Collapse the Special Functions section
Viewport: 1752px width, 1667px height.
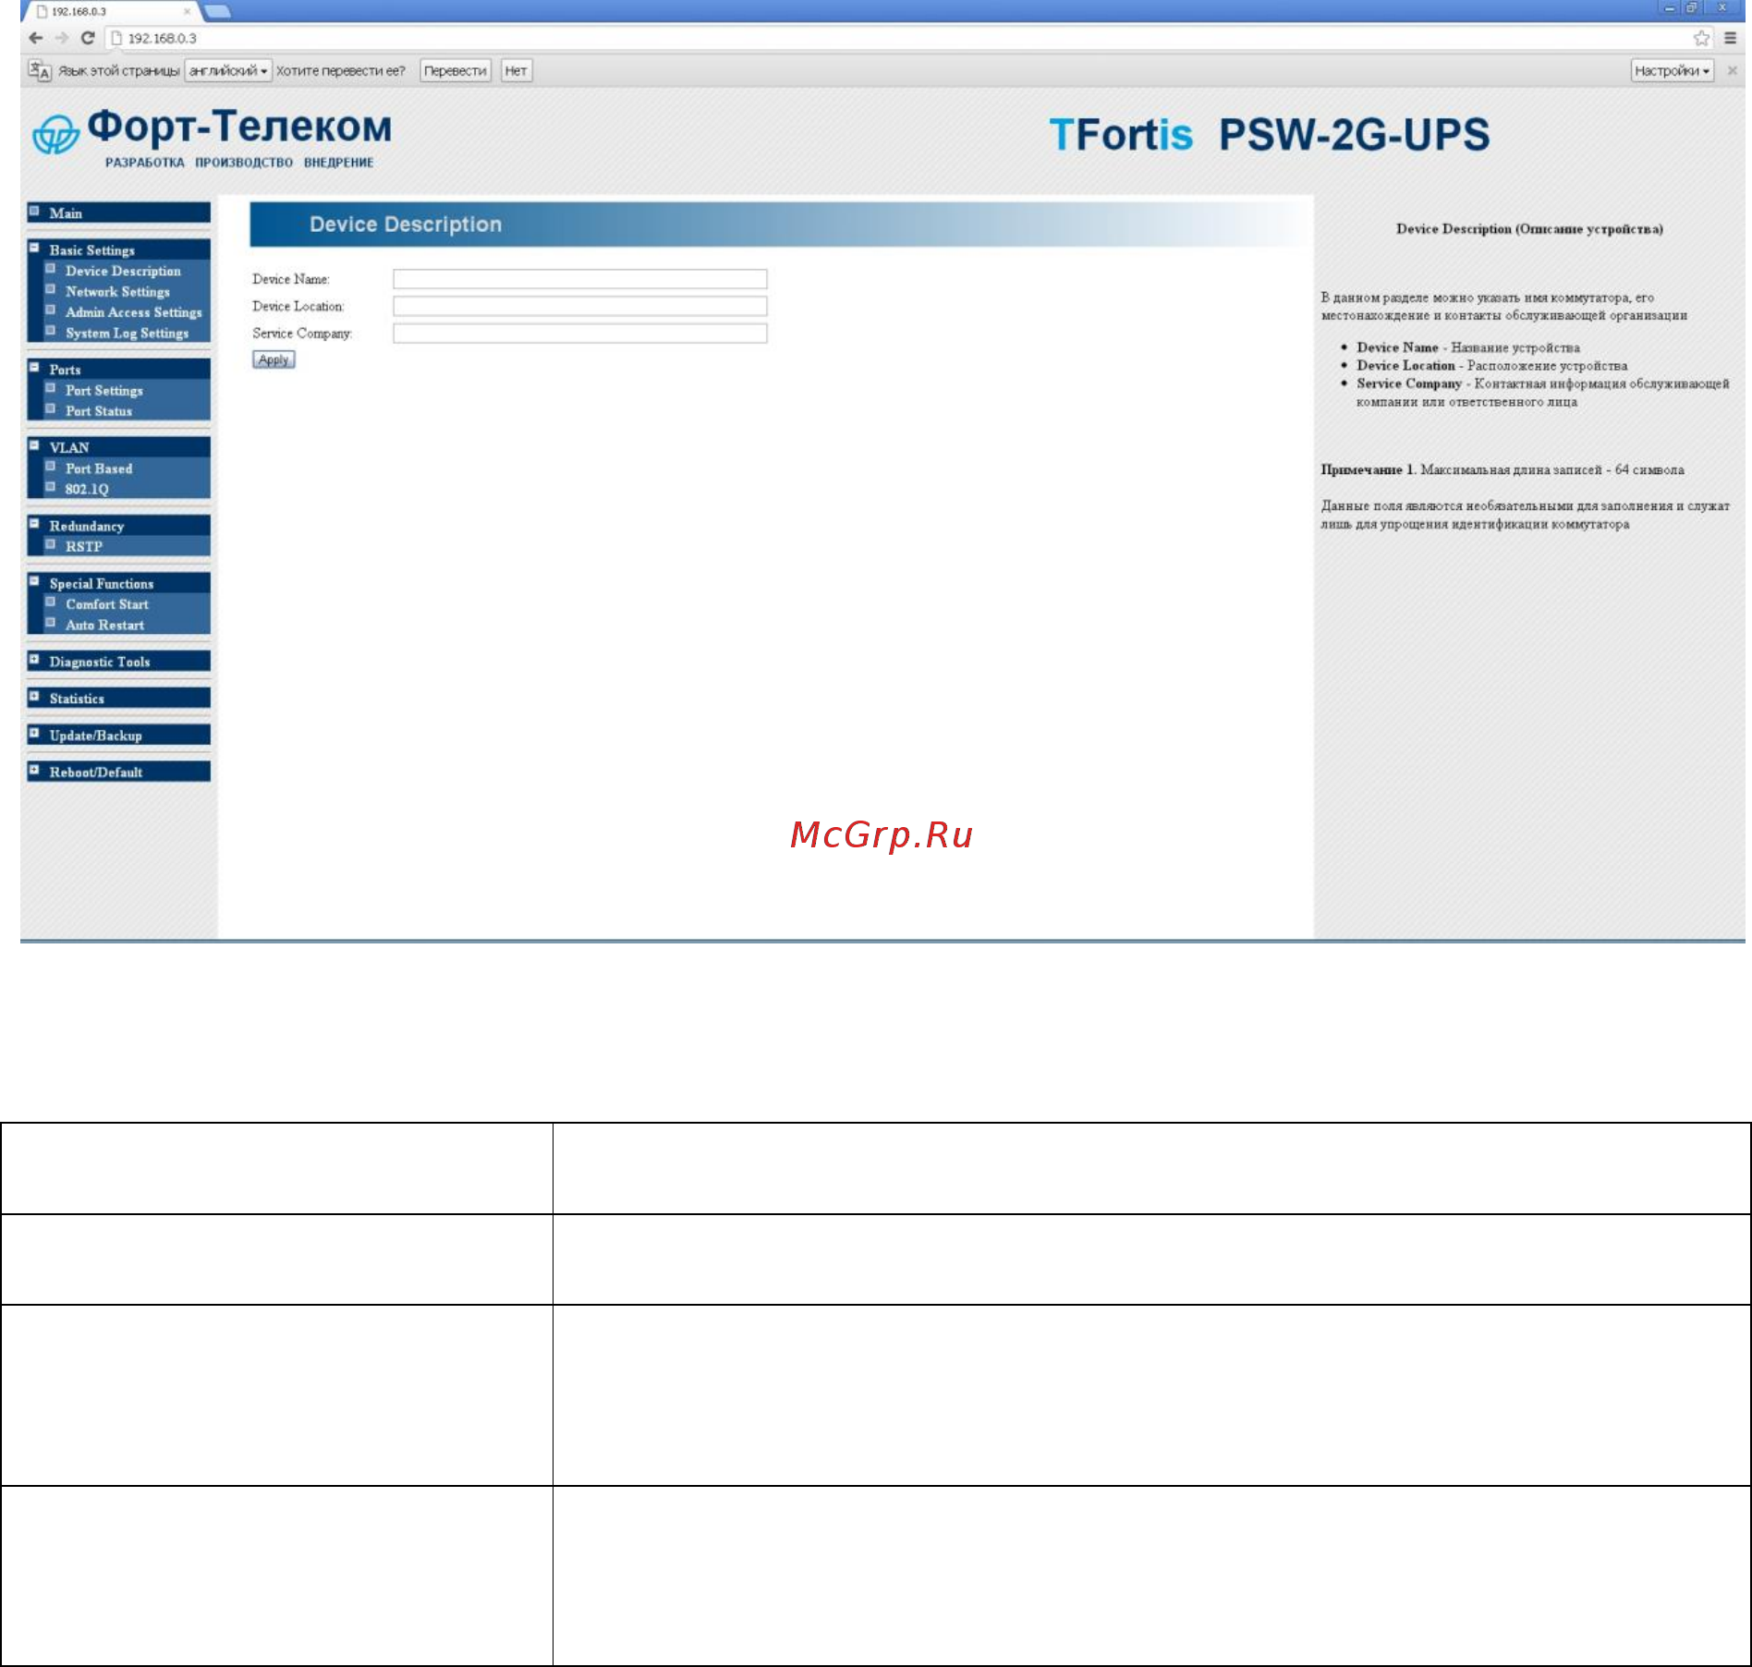click(34, 582)
